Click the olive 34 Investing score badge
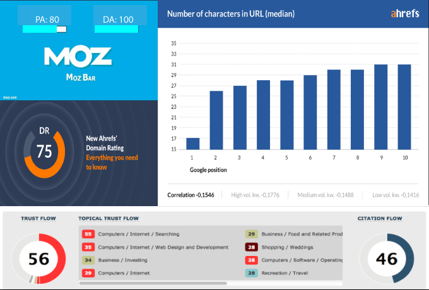The image size is (429, 290). click(x=88, y=260)
